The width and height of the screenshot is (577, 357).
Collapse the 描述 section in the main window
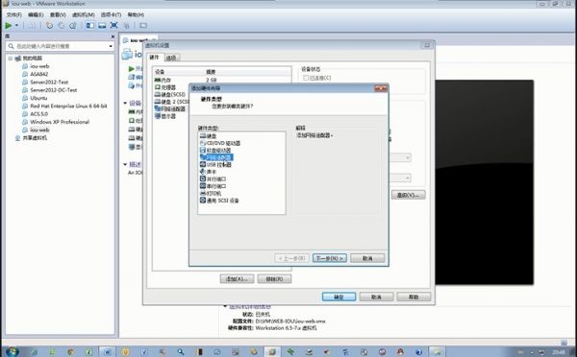click(125, 164)
